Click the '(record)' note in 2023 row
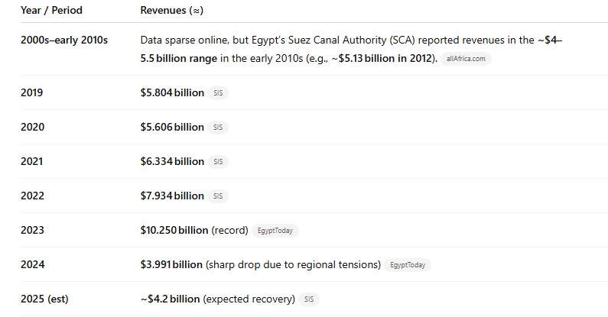 [230, 230]
